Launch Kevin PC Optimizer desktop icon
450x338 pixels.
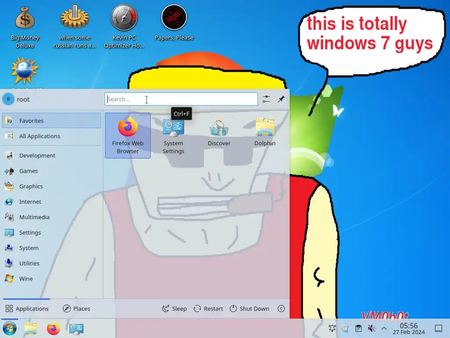pyautogui.click(x=124, y=26)
